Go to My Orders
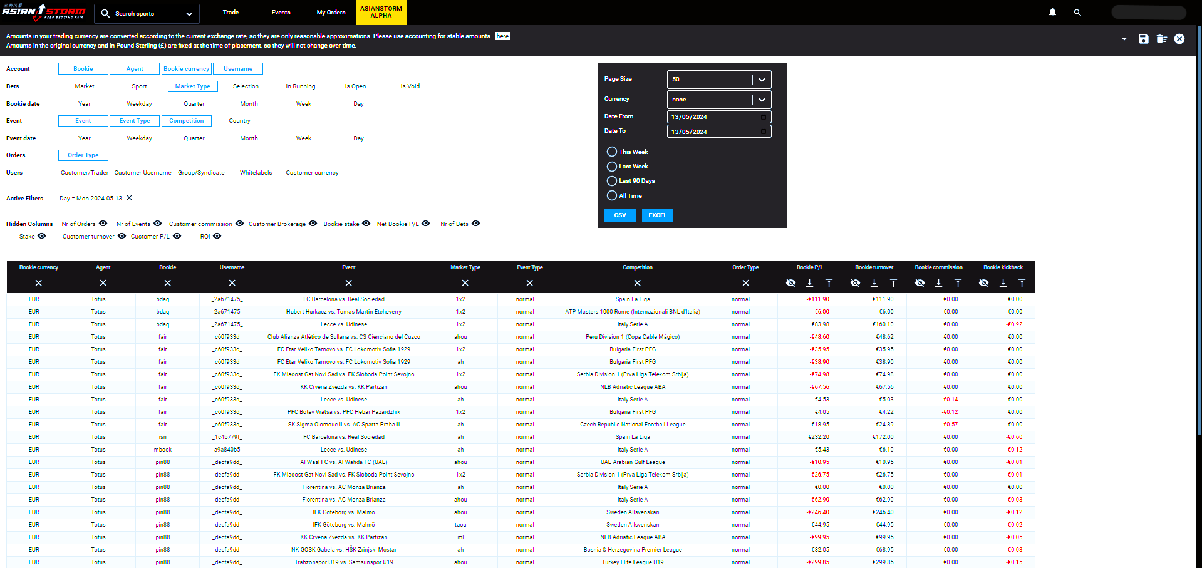 click(x=331, y=13)
